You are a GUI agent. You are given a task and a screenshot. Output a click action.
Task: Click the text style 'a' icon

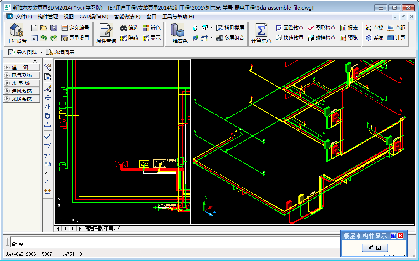point(34,38)
